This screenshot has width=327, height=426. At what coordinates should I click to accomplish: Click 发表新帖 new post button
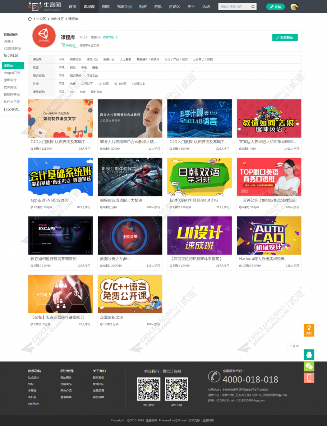point(285,37)
